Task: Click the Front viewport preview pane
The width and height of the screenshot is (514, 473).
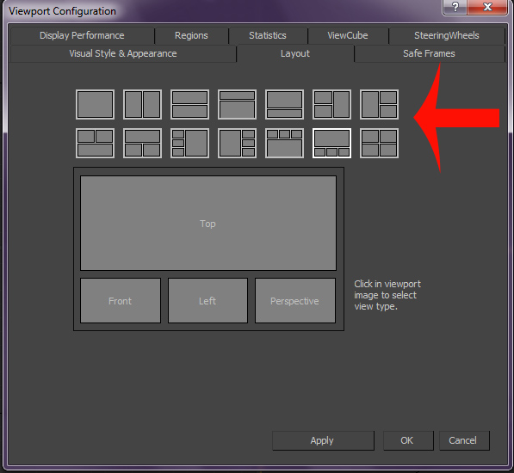Action: click(x=121, y=301)
